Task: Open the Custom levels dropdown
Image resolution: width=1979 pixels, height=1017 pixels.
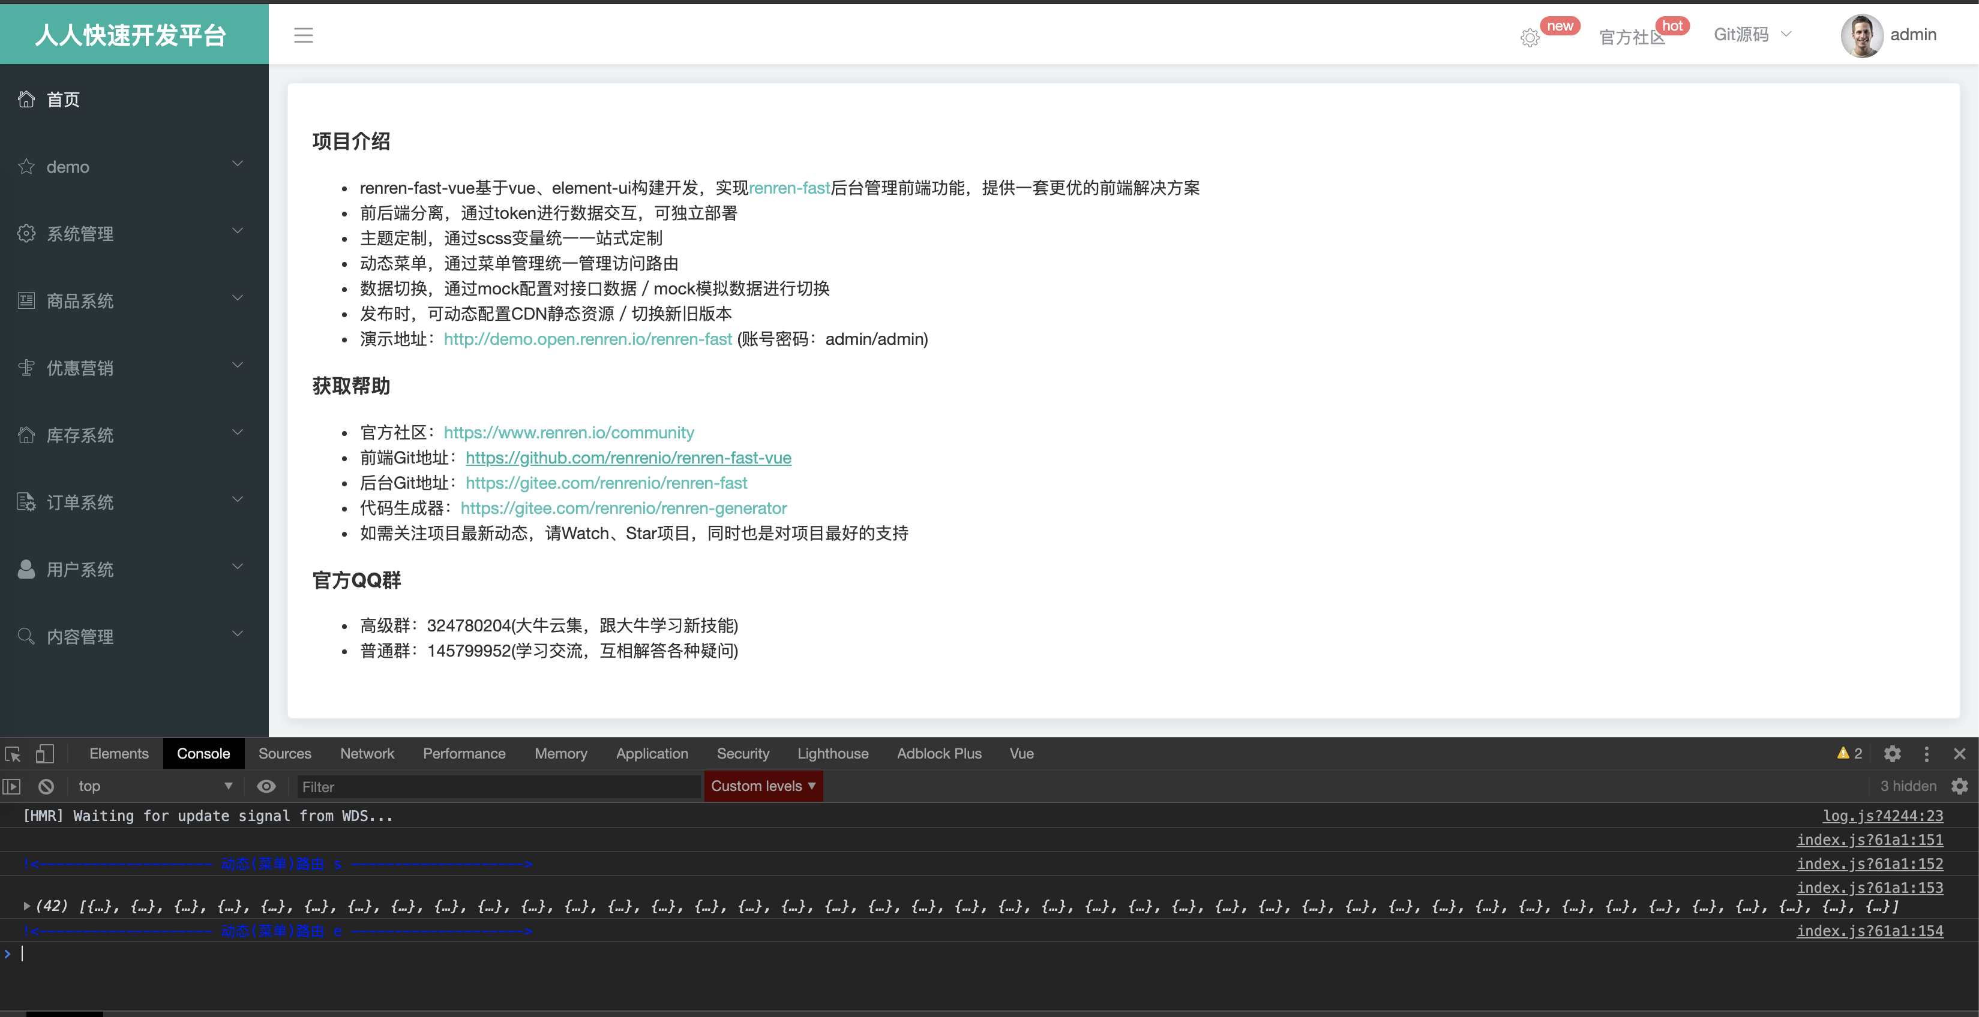Action: [763, 786]
